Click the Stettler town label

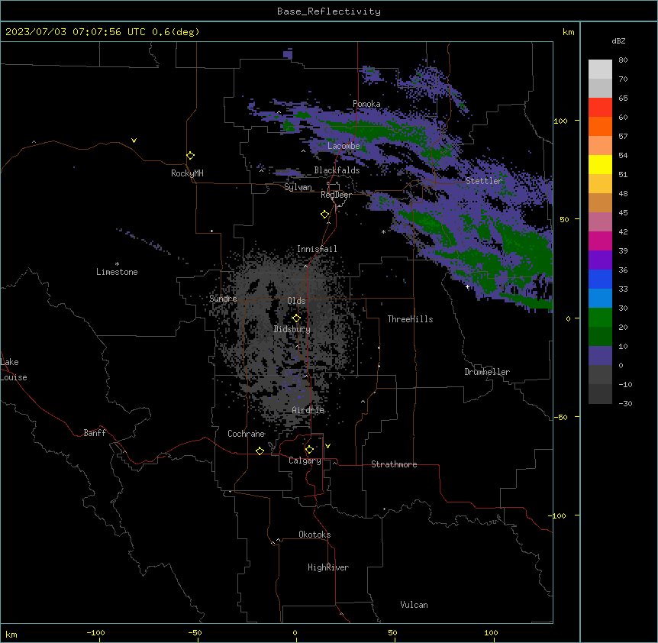[x=484, y=181]
